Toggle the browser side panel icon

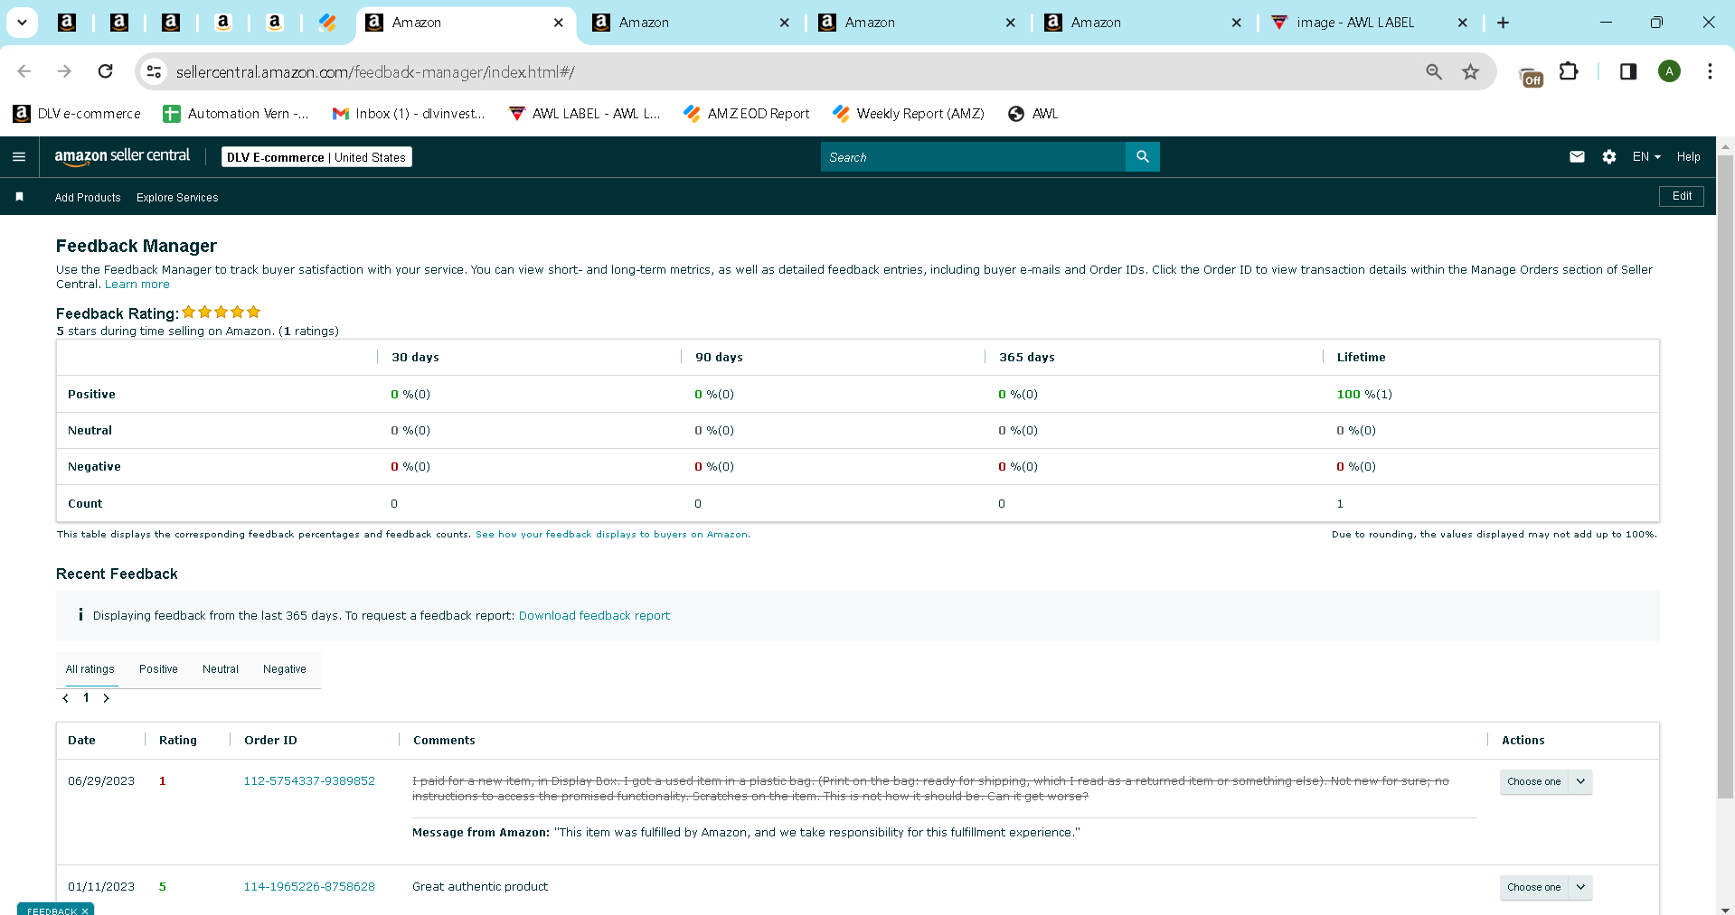coord(1628,71)
